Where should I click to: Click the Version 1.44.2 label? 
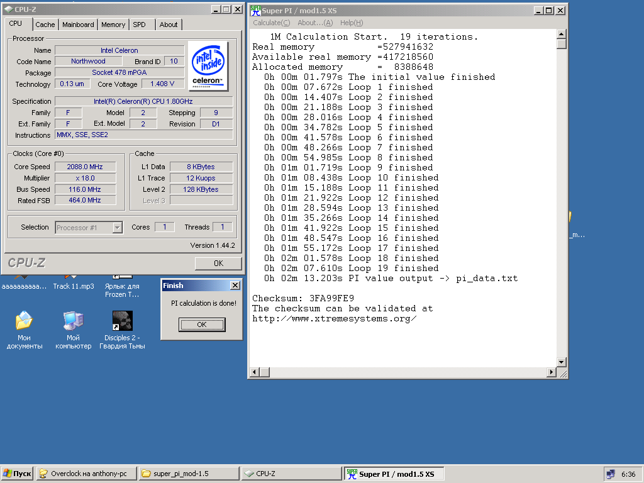click(x=213, y=245)
